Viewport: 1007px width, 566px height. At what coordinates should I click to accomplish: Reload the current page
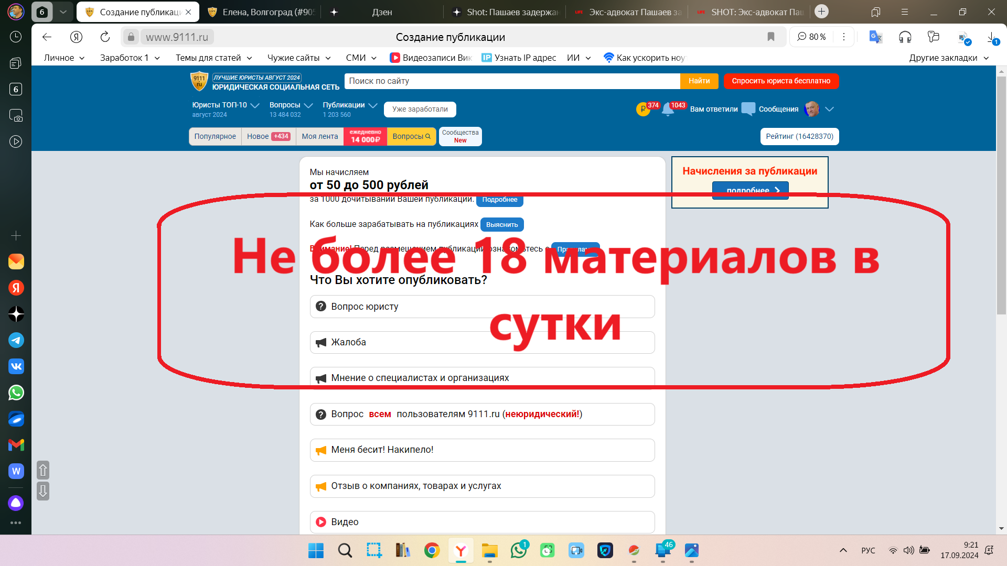[105, 37]
